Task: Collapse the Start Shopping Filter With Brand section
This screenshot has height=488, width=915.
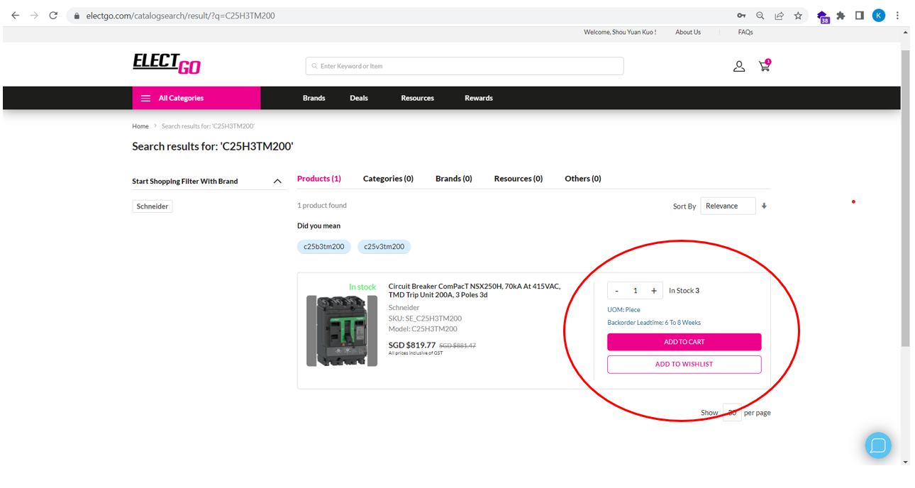Action: 277,182
